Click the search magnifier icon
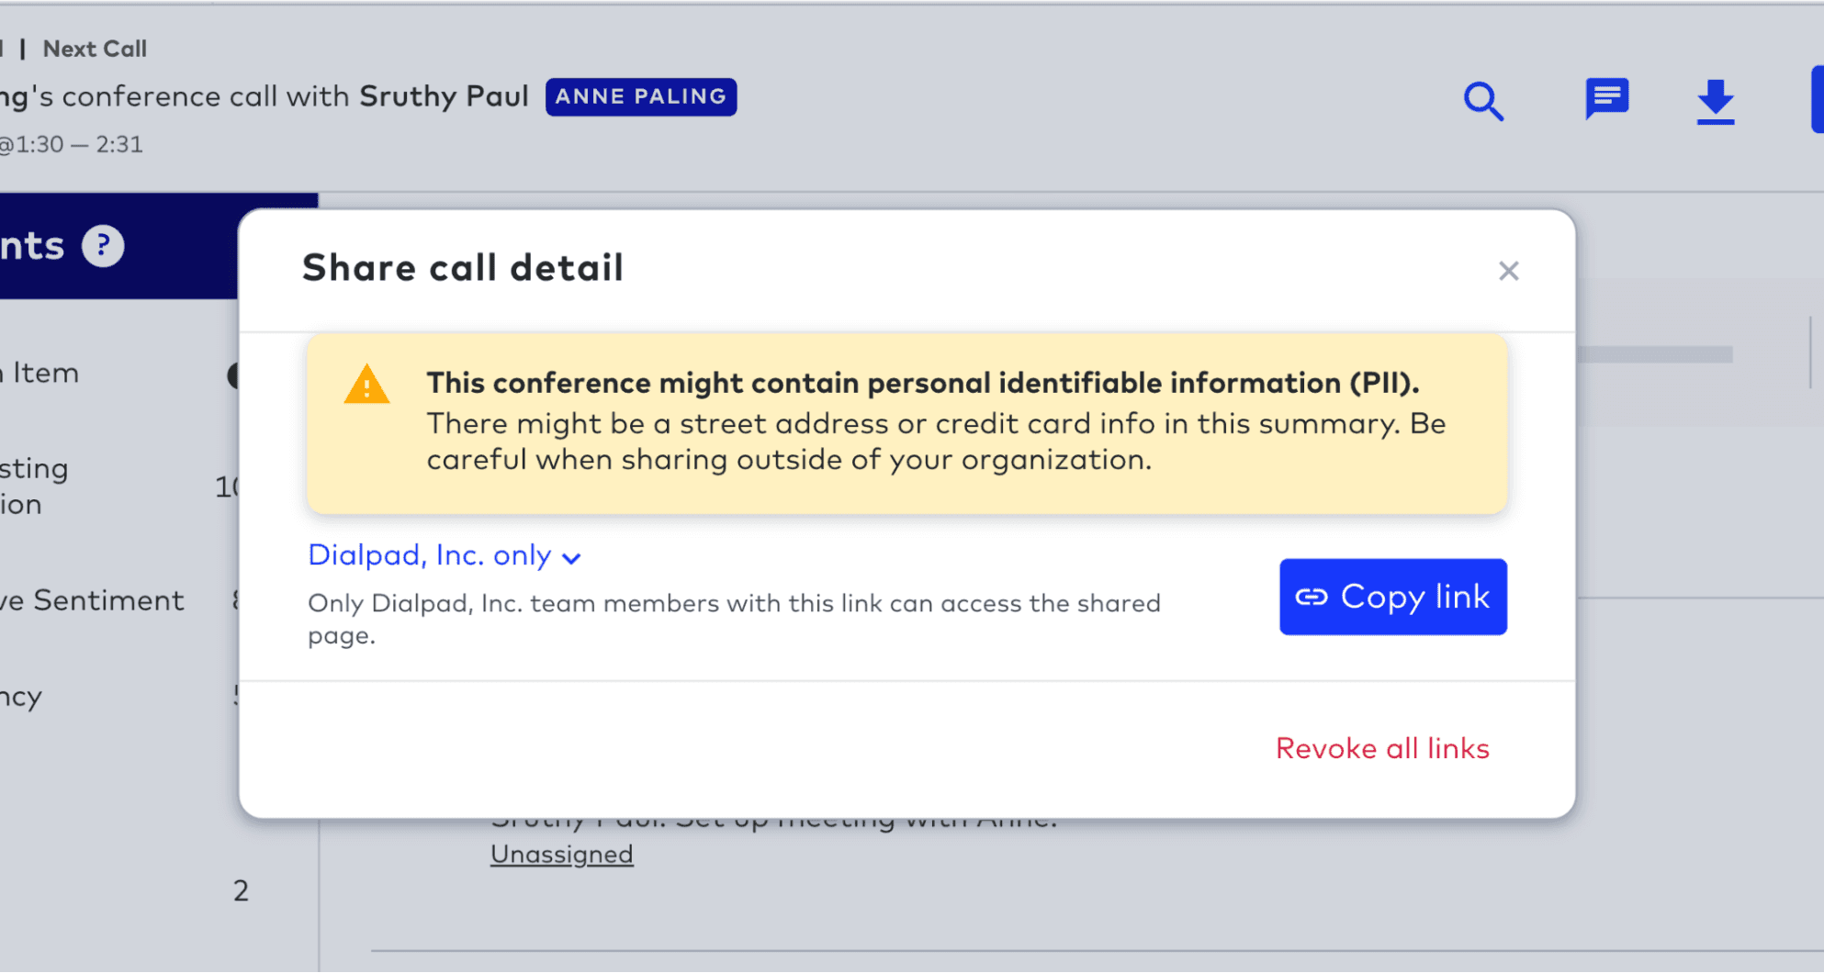Image resolution: width=1824 pixels, height=973 pixels. (x=1483, y=101)
